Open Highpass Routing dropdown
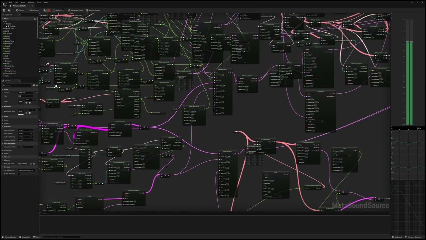The height and width of the screenshot is (240, 426). click(25, 137)
